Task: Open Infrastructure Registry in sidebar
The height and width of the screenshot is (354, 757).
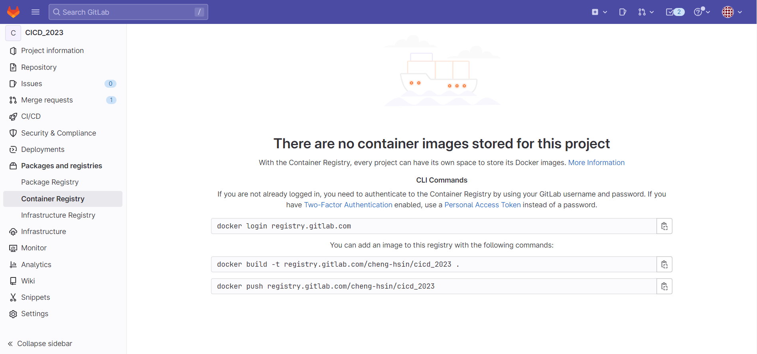Action: pyautogui.click(x=58, y=215)
